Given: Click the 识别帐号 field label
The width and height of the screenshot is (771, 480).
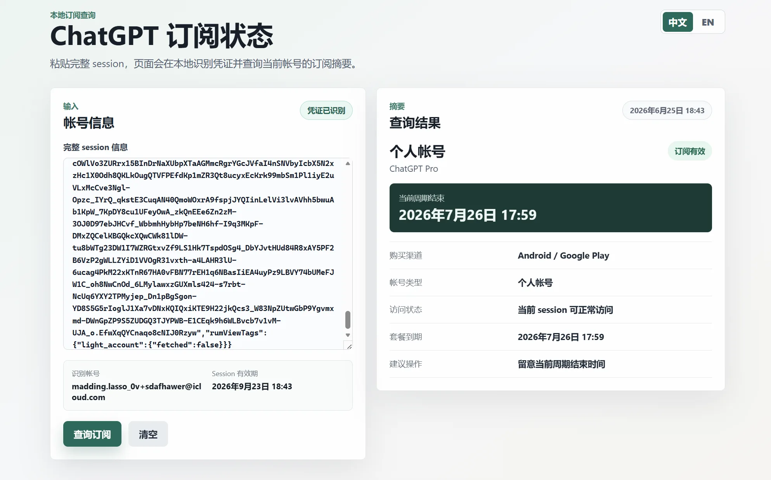Looking at the screenshot, I should click(x=86, y=374).
